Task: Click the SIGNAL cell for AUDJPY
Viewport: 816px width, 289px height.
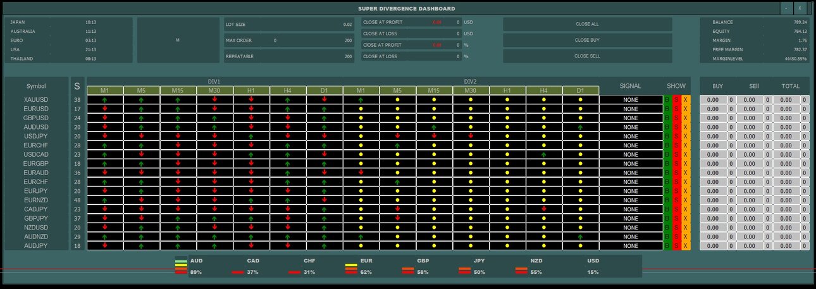Action: (631, 245)
